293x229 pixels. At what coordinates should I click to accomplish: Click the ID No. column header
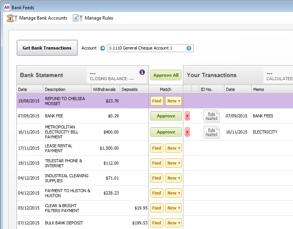pos(211,89)
